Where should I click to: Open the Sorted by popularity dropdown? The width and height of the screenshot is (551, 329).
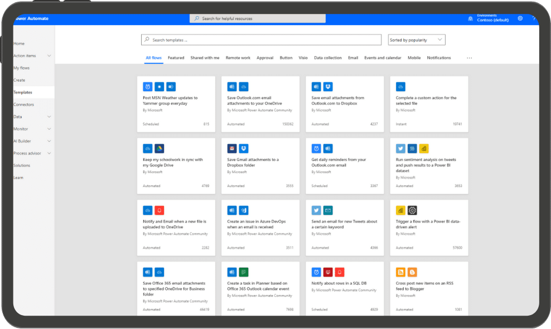click(417, 40)
